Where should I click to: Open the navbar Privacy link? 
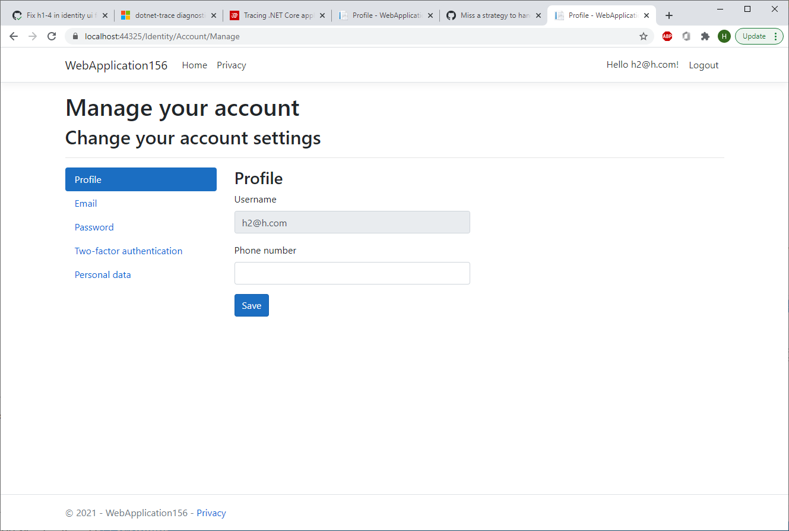[x=232, y=65]
